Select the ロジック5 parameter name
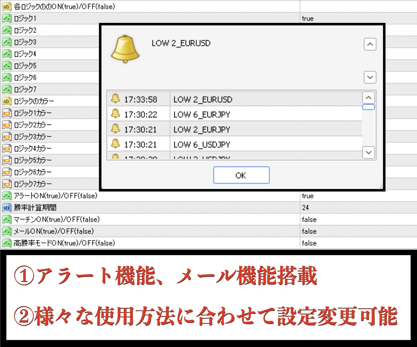417x347 pixels. (25, 66)
